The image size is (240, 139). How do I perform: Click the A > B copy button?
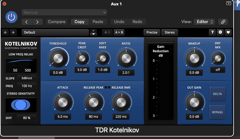click(119, 32)
